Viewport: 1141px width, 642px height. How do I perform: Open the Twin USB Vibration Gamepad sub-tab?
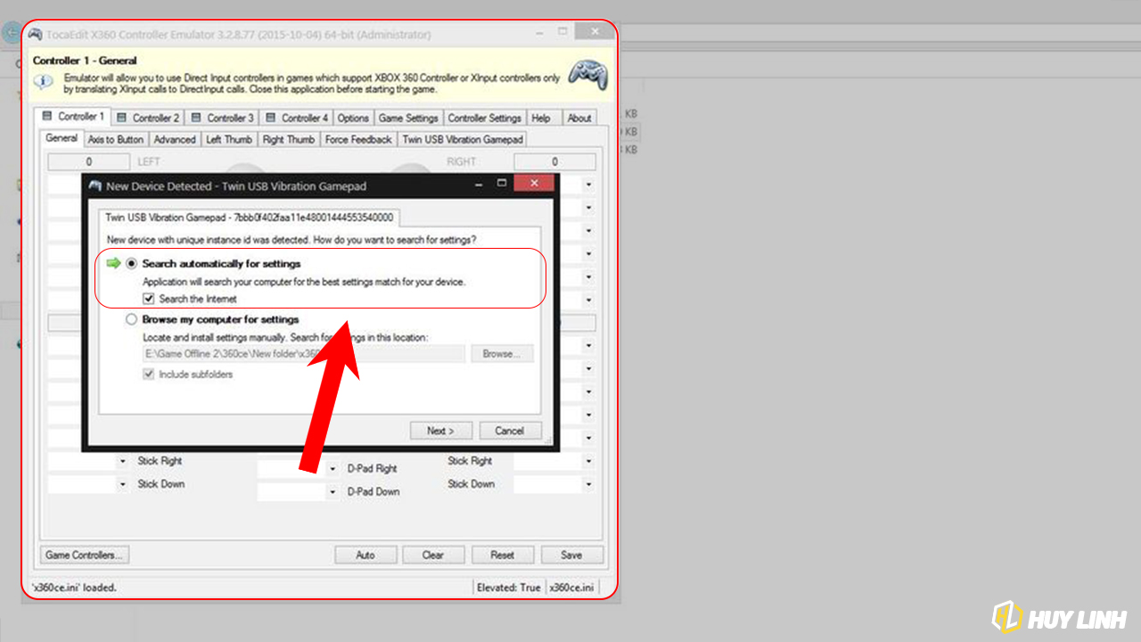pos(463,139)
